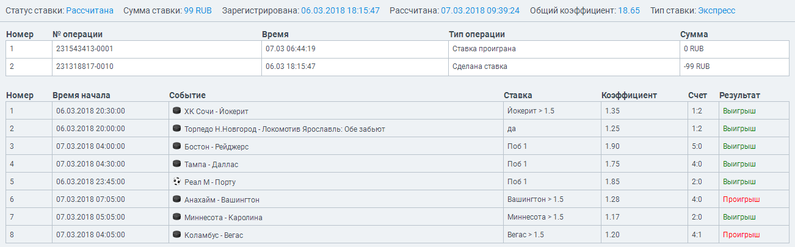This screenshot has width=795, height=247.
Task: Click Проигрыш result for Анахайм - Вашингтон
Action: pos(741,199)
